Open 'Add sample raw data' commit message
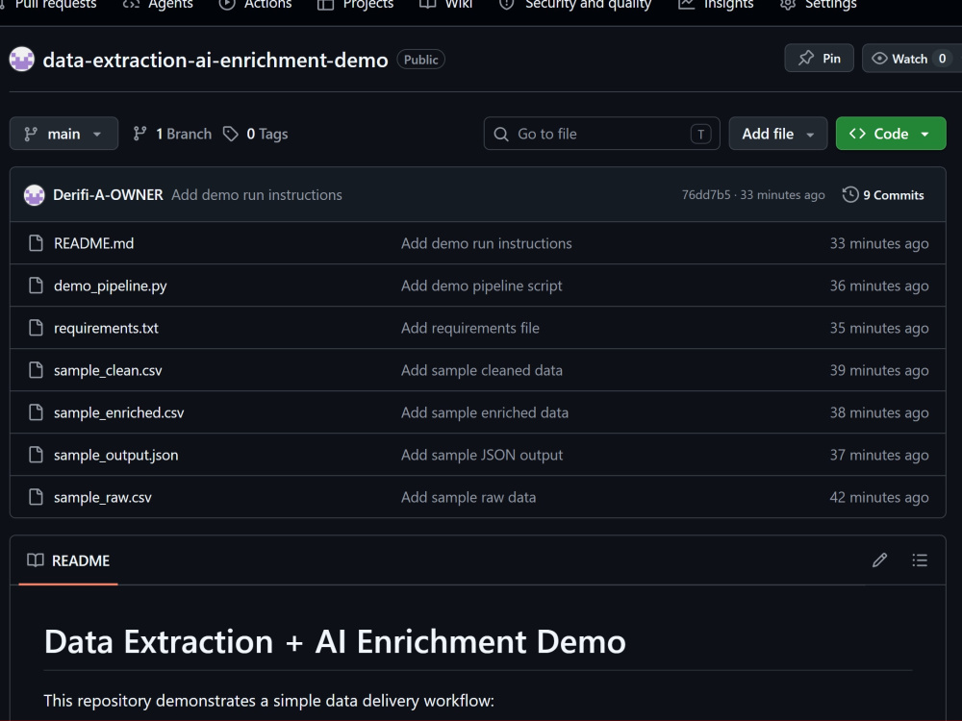 pyautogui.click(x=468, y=497)
